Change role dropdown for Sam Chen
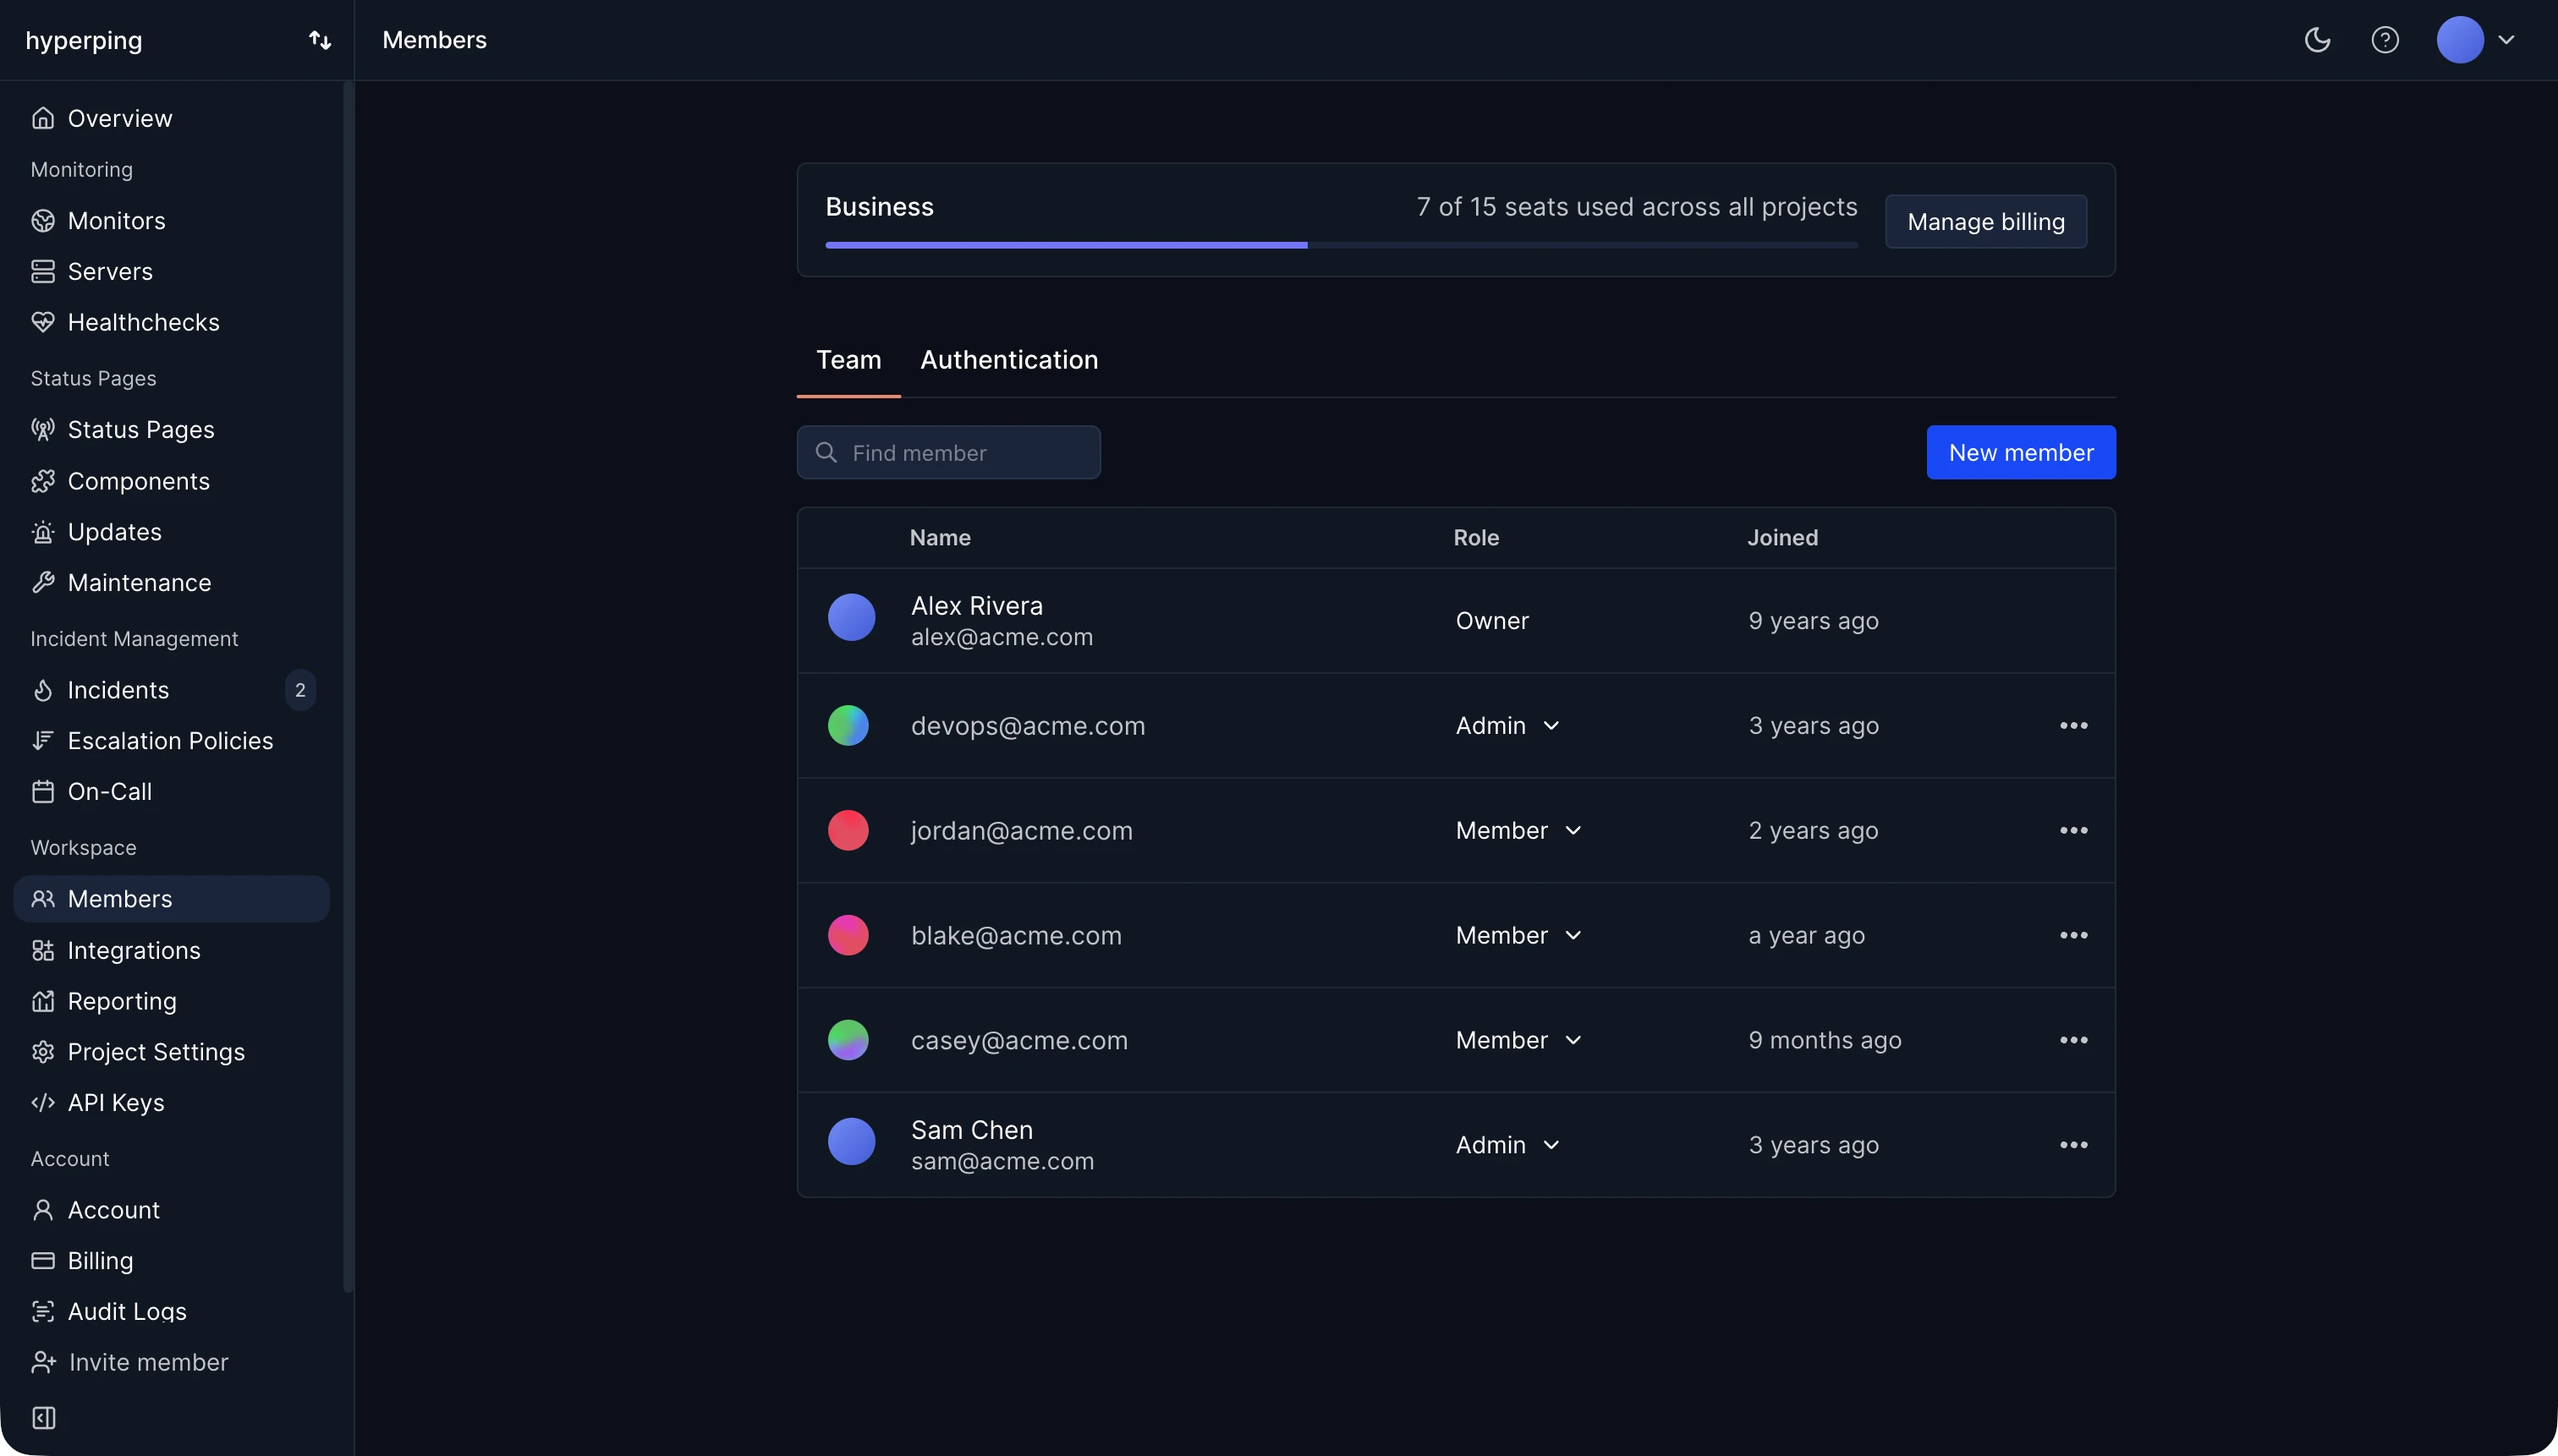Viewport: 2558px width, 1456px height. 1507,1145
